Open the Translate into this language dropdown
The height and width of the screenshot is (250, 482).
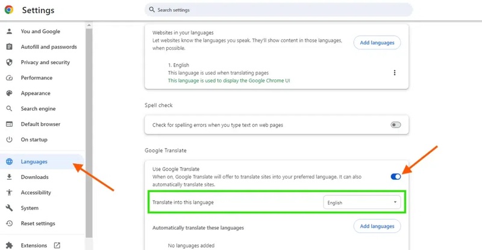[362, 203]
